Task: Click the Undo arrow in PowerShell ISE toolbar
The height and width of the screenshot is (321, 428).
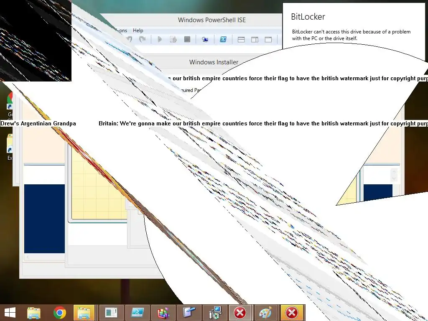Action: click(130, 39)
